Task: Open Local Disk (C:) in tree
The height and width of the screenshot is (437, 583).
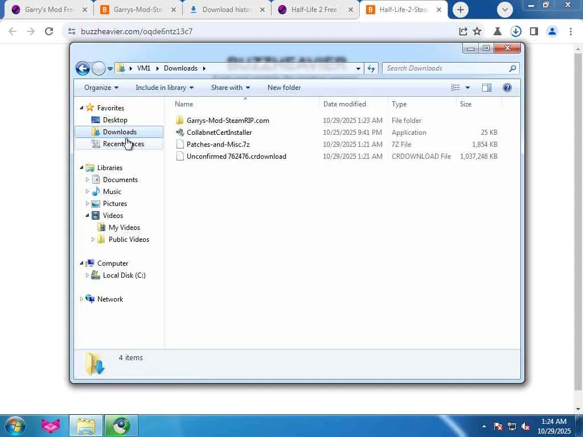Action: (x=124, y=275)
